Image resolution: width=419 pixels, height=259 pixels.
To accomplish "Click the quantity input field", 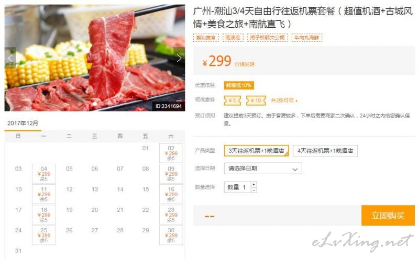I will (238, 187).
